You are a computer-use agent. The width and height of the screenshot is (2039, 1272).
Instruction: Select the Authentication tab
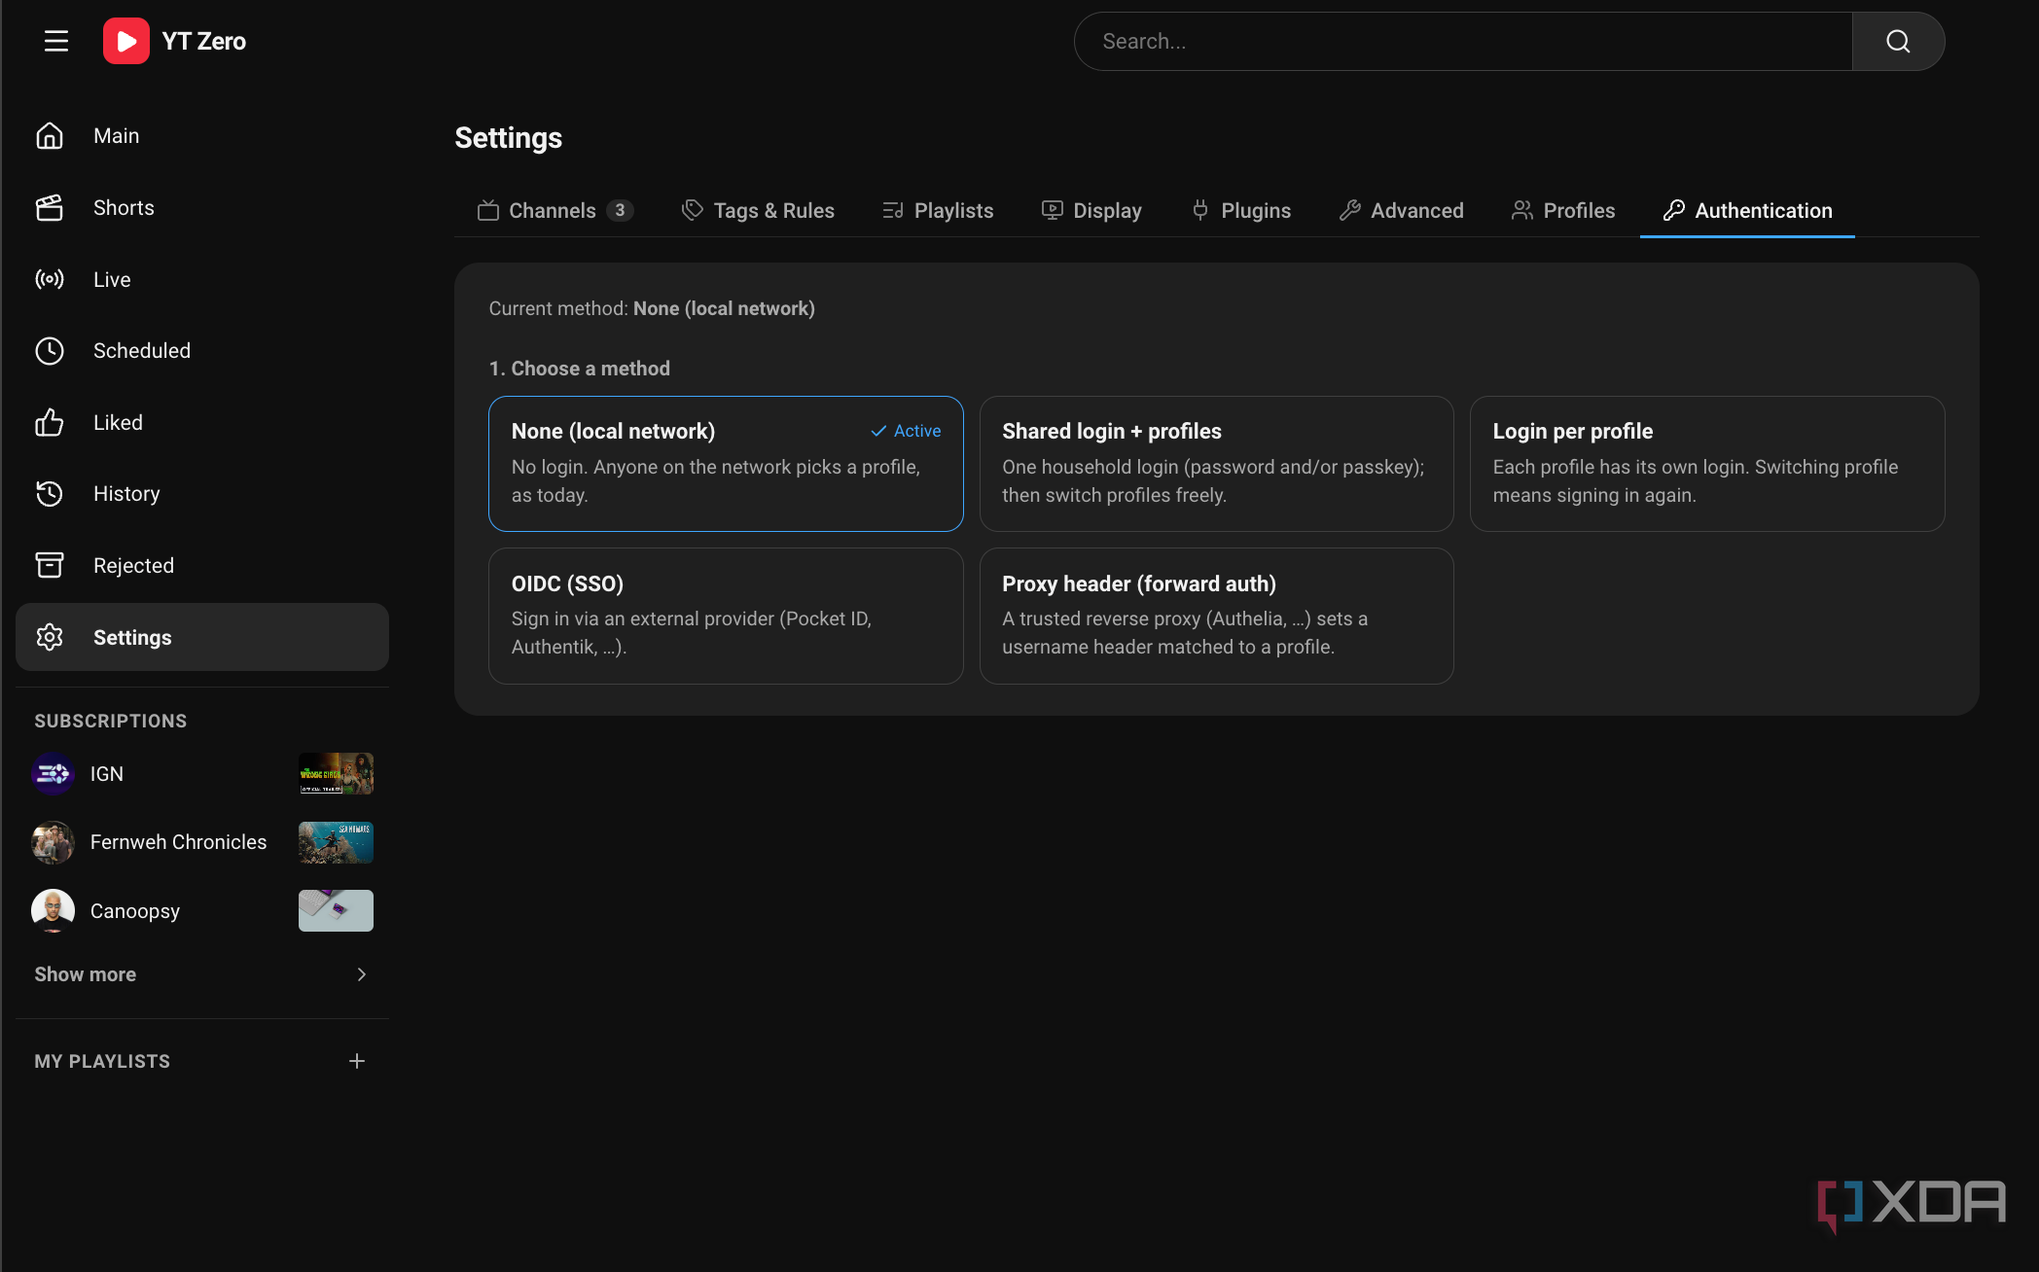tap(1748, 211)
